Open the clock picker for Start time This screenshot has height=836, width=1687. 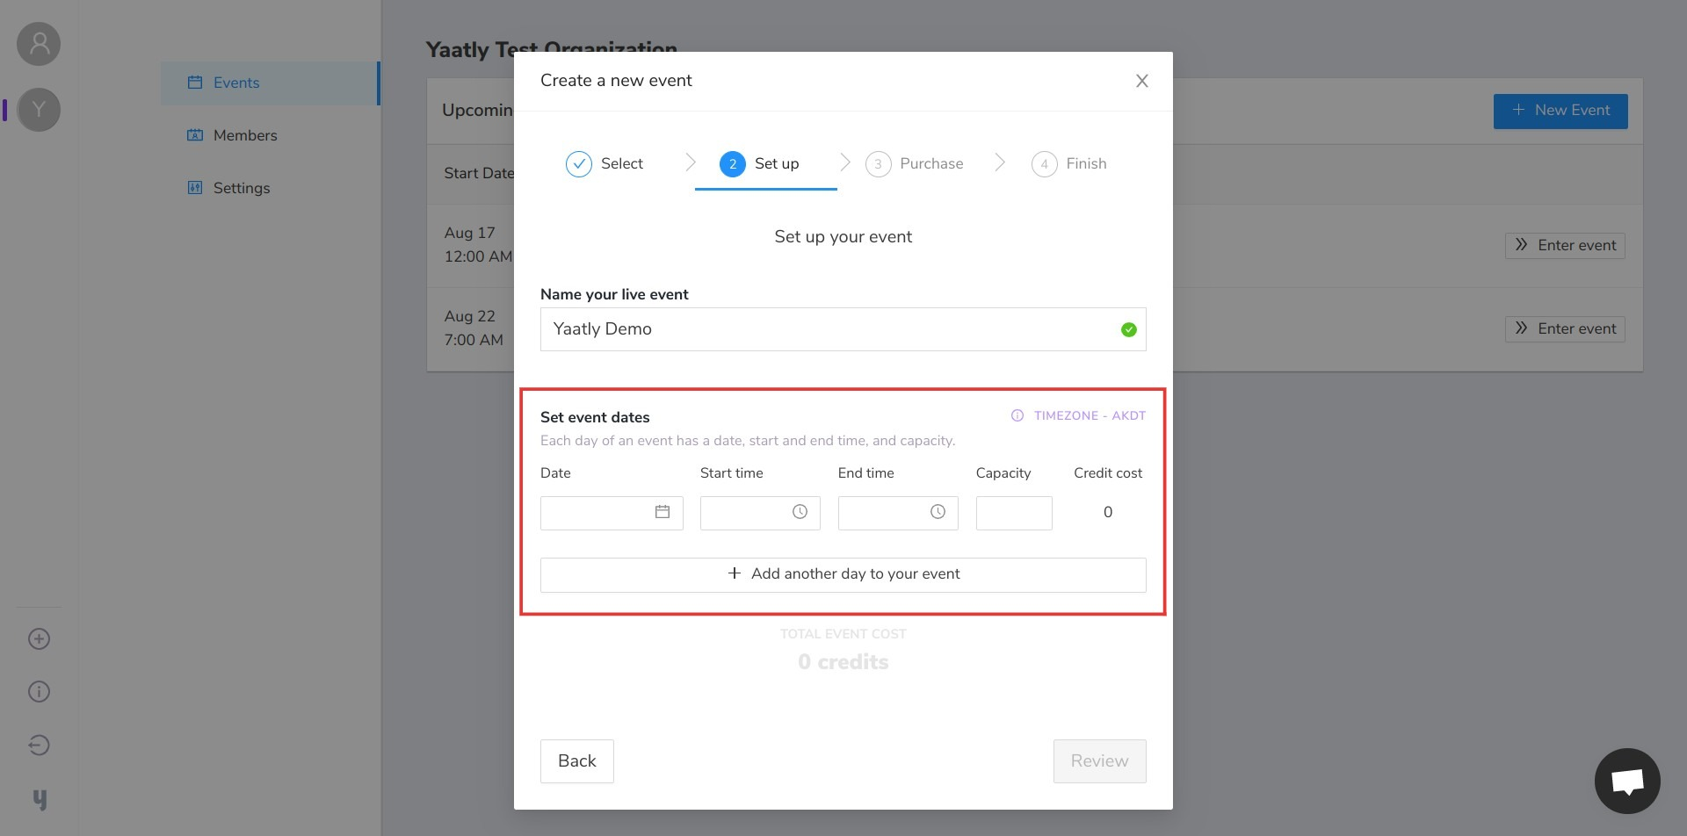click(x=800, y=512)
